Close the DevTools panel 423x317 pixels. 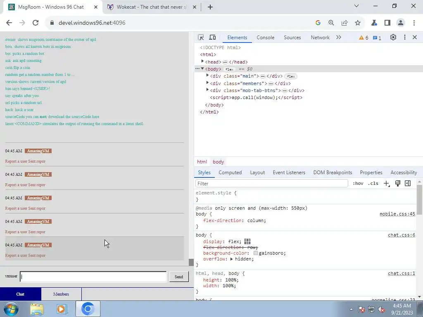[x=415, y=38]
